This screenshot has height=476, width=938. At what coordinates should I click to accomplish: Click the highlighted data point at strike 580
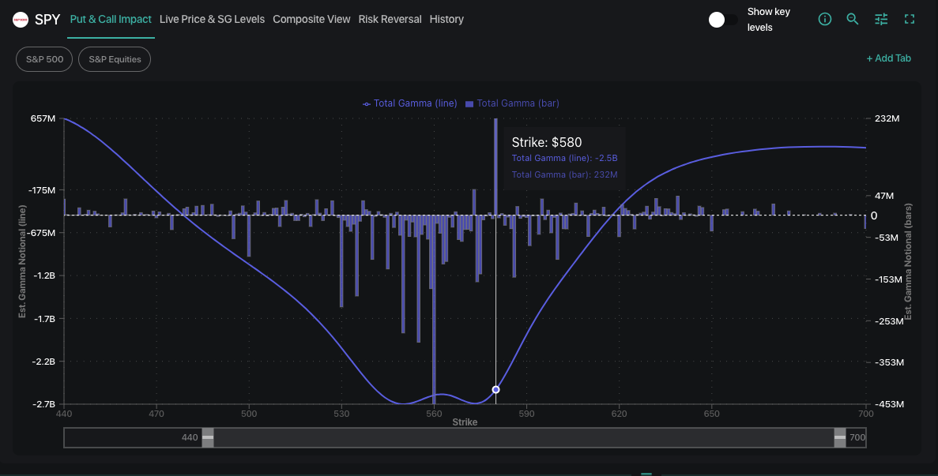point(495,389)
